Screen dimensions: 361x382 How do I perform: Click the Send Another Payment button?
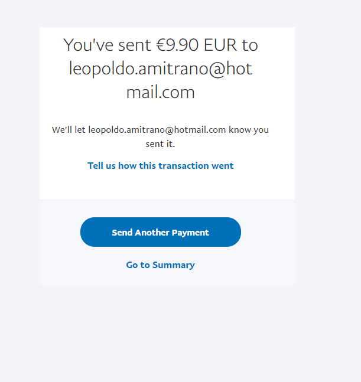pyautogui.click(x=160, y=232)
